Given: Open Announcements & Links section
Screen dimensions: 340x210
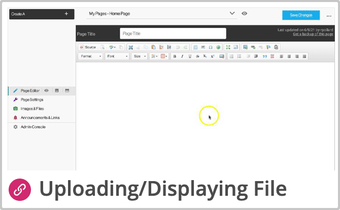Looking at the screenshot, I should coord(40,118).
